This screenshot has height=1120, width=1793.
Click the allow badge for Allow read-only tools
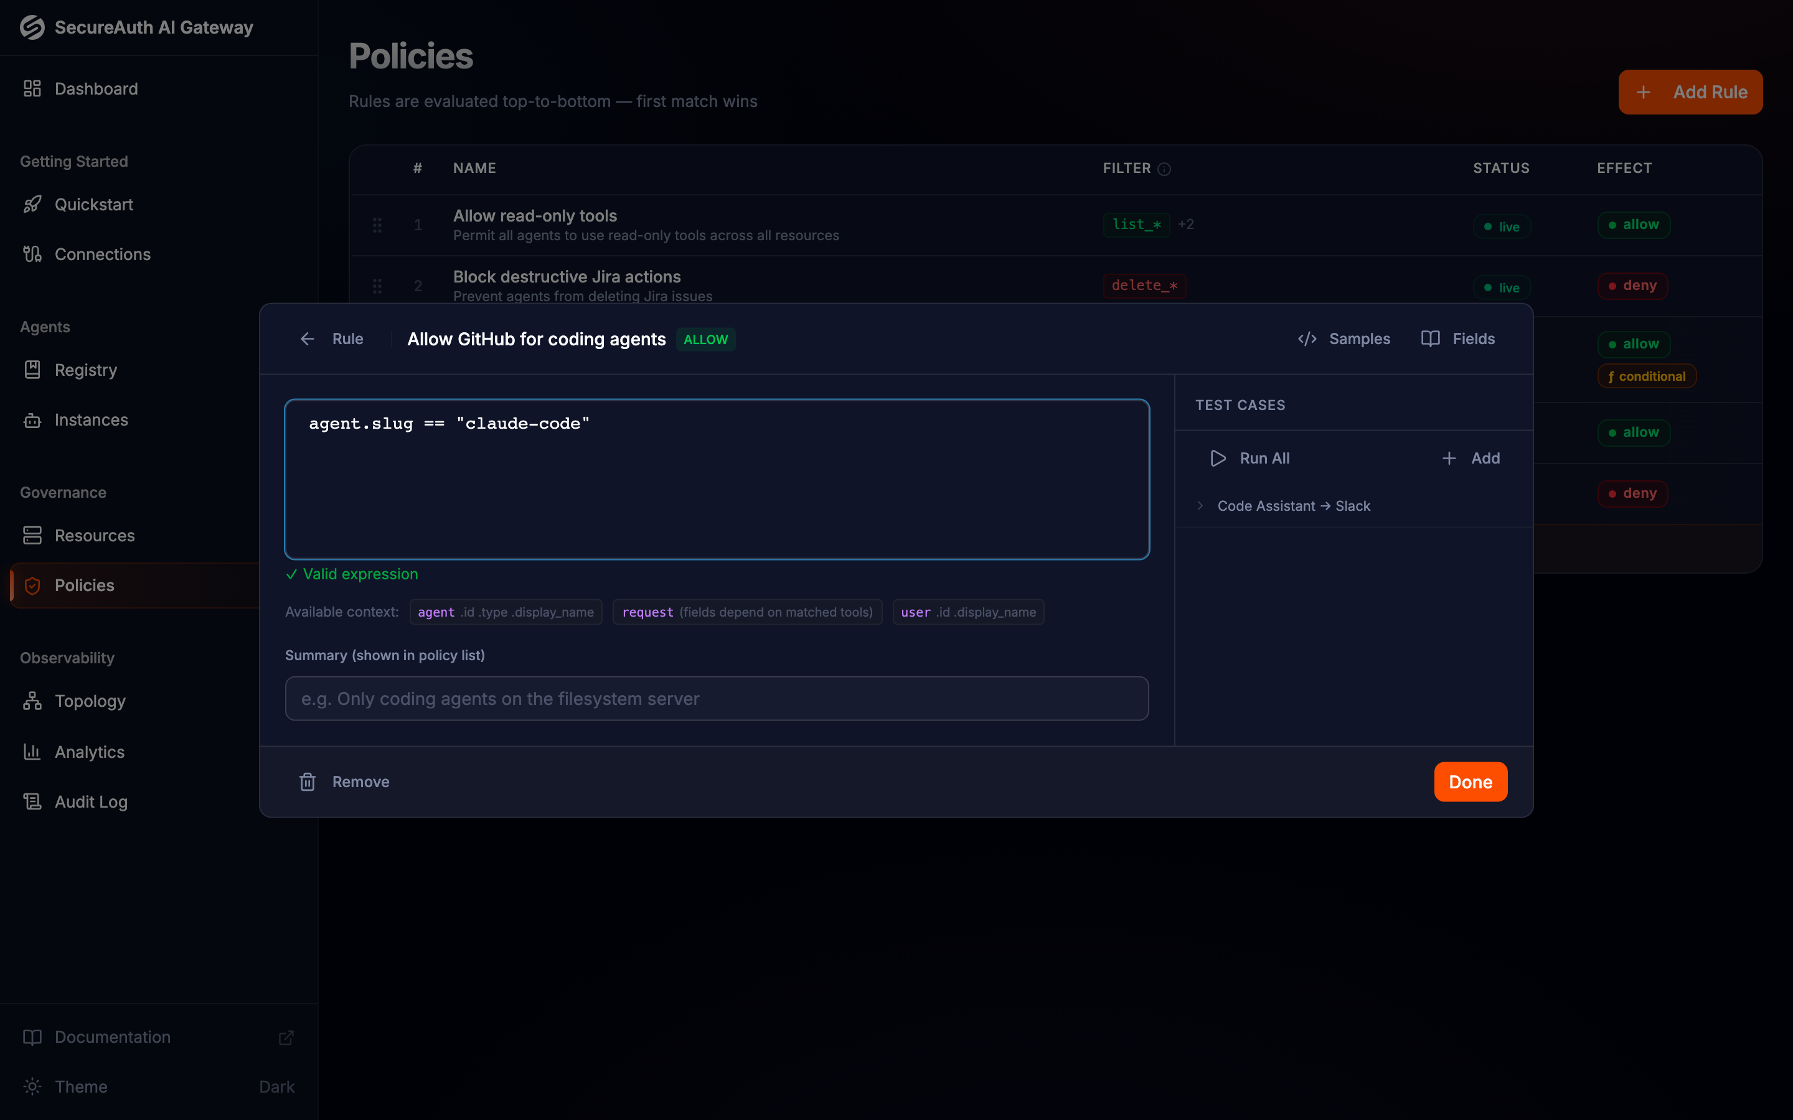tap(1634, 225)
